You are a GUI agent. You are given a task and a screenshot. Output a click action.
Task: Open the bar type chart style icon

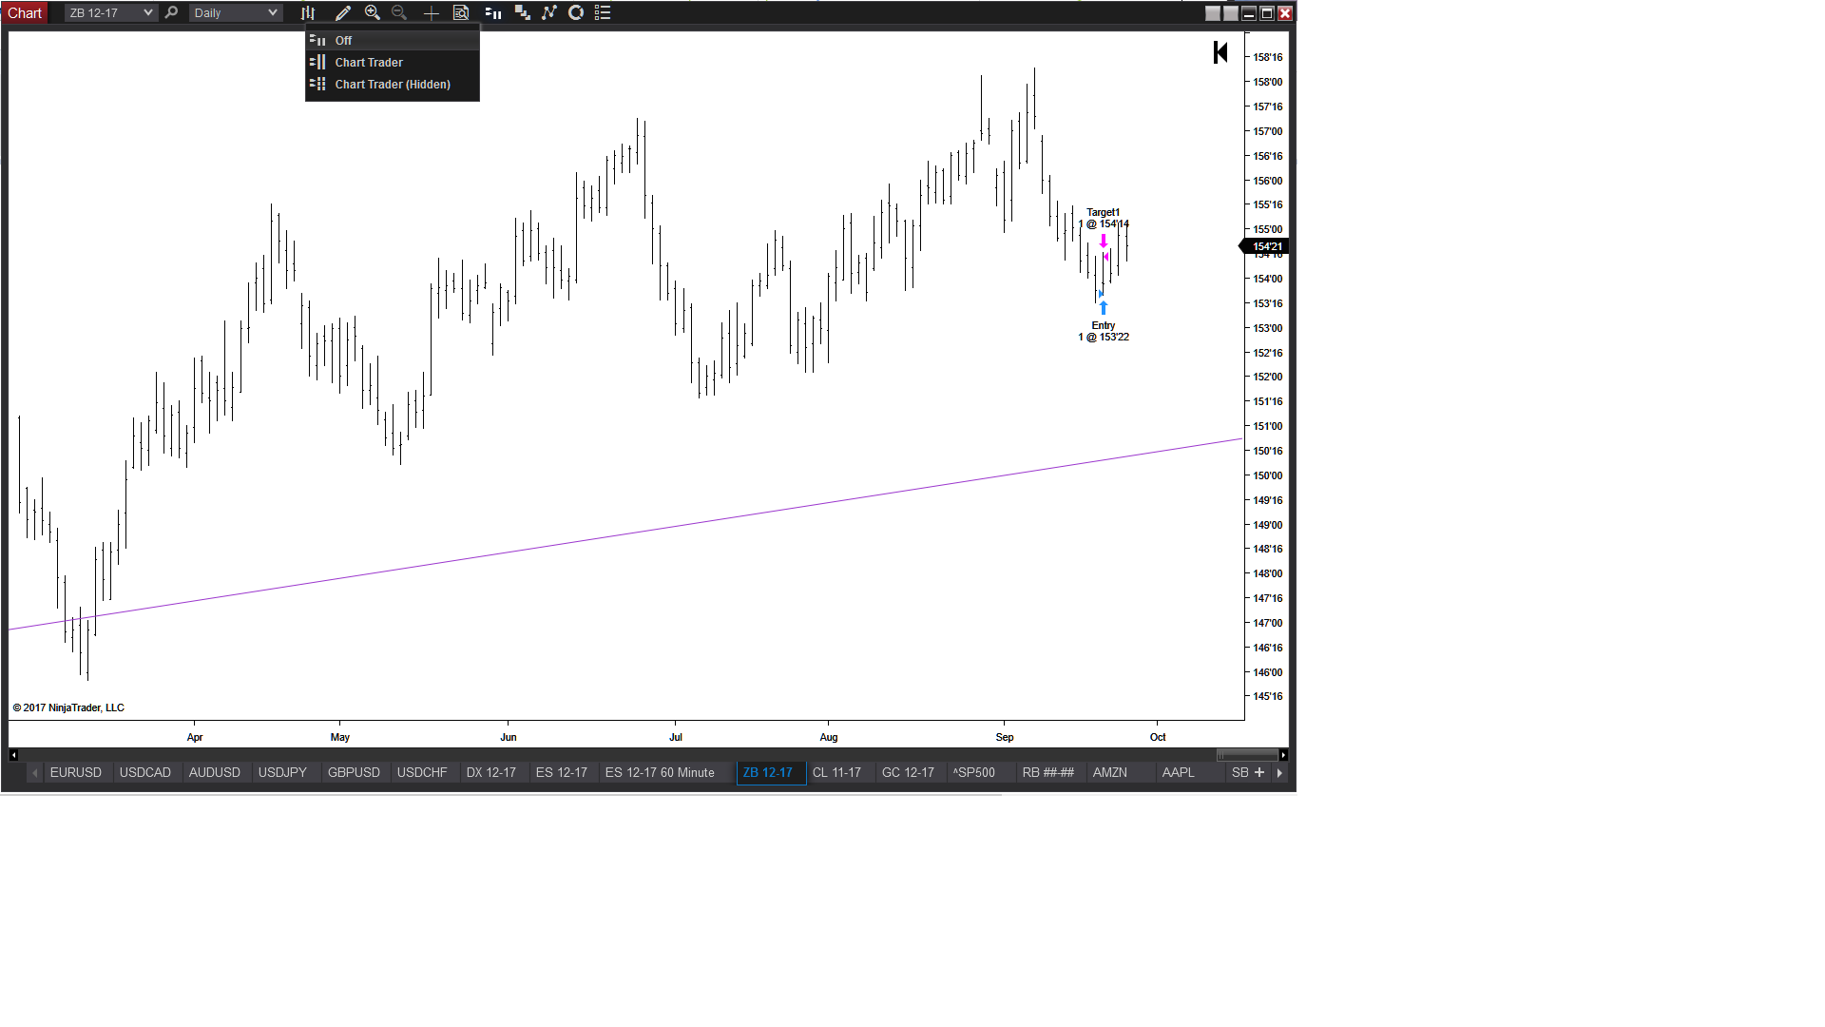308,13
